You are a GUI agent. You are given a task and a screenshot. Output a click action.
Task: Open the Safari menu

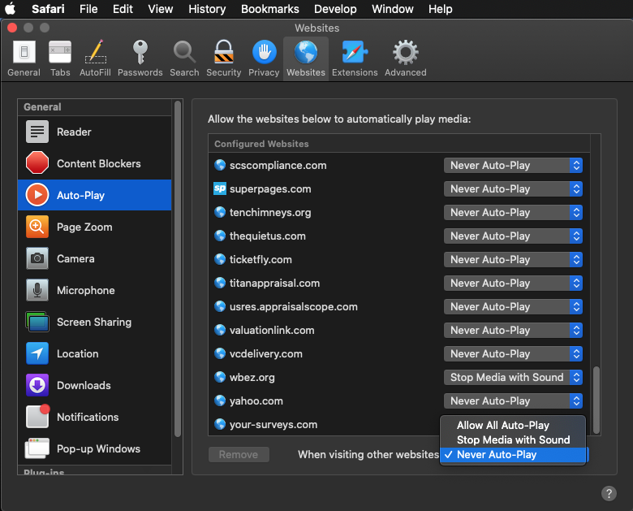[x=48, y=8]
